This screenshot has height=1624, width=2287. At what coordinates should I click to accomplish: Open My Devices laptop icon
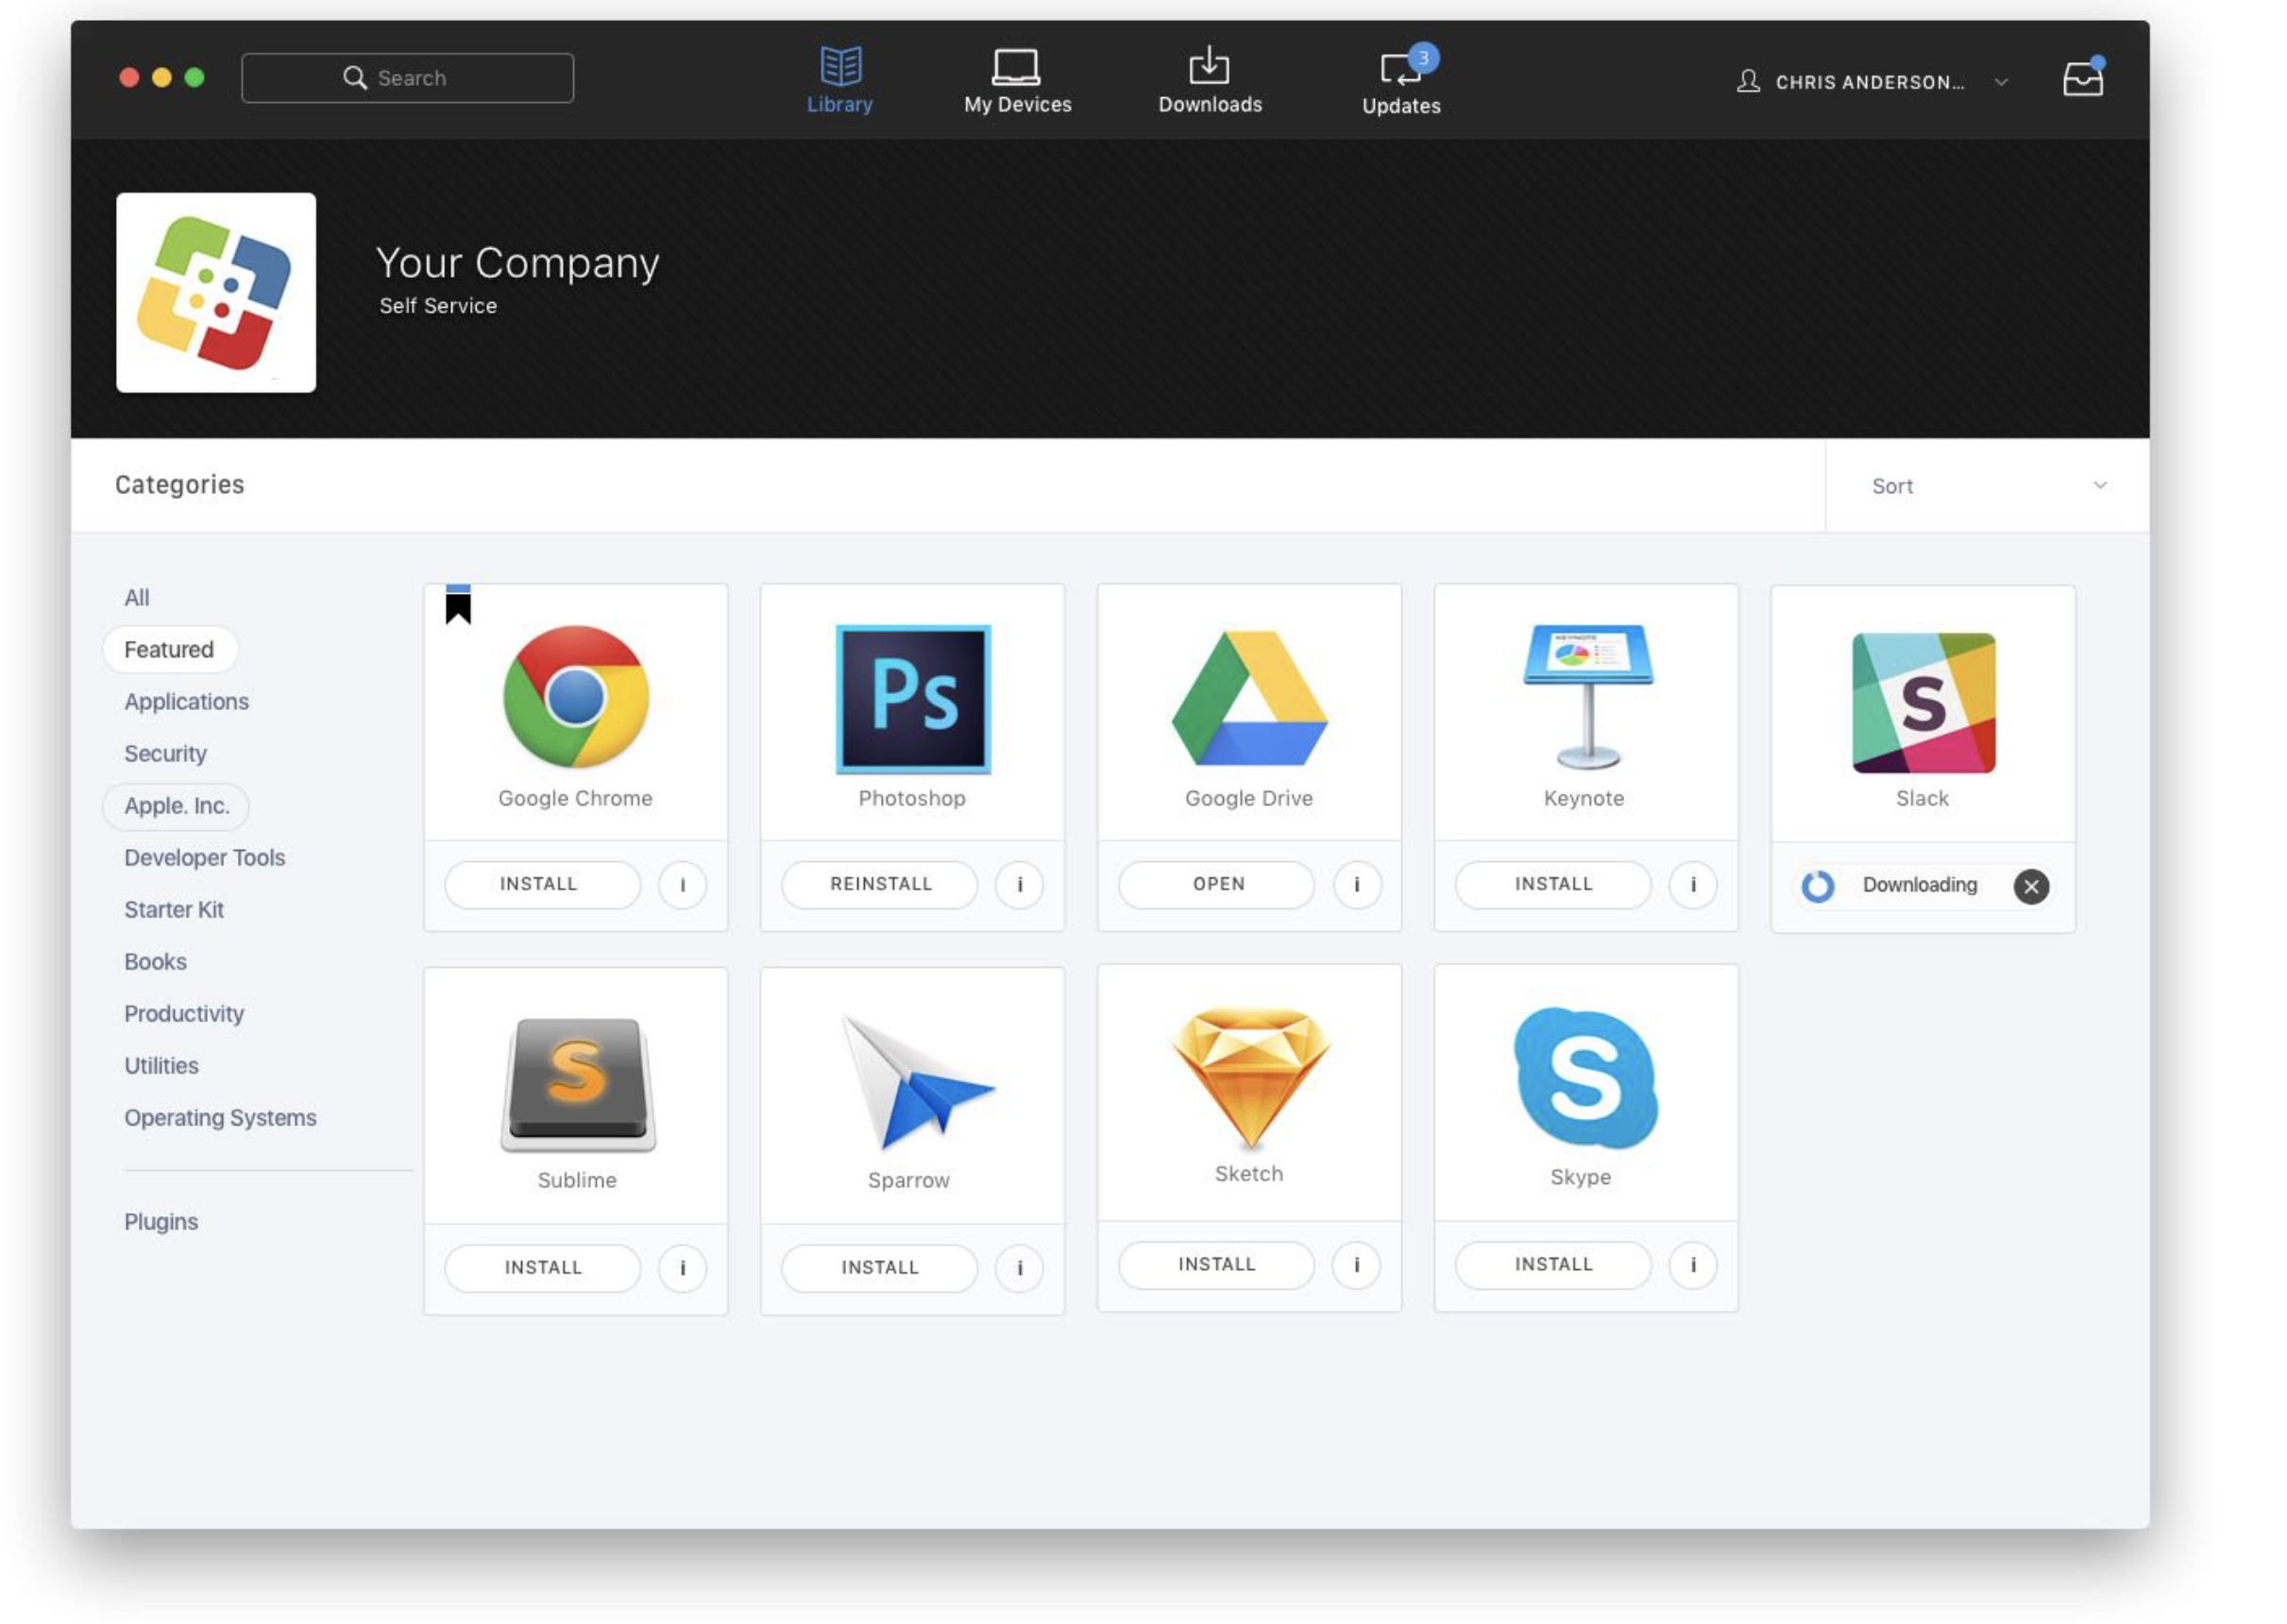click(1016, 66)
